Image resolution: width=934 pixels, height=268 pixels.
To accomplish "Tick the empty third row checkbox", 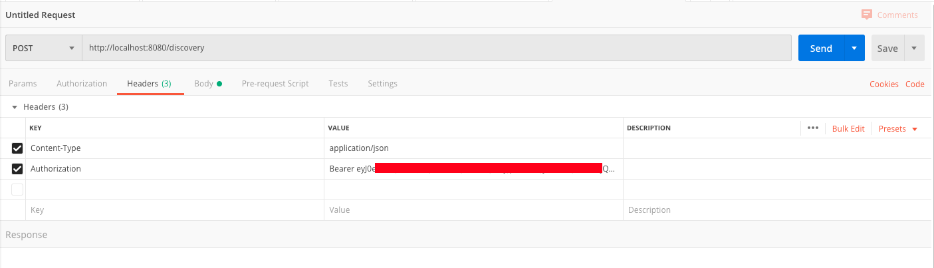I will (x=17, y=190).
